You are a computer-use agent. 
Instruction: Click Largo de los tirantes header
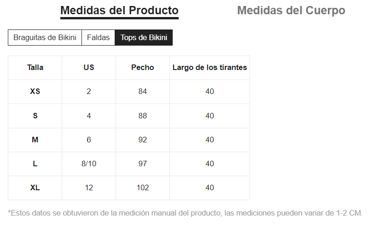coord(210,67)
